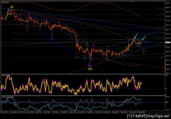This screenshot has width=171, height=119.
Task: Select the chart shift triangle marker on top edge
Action: [132, 1]
